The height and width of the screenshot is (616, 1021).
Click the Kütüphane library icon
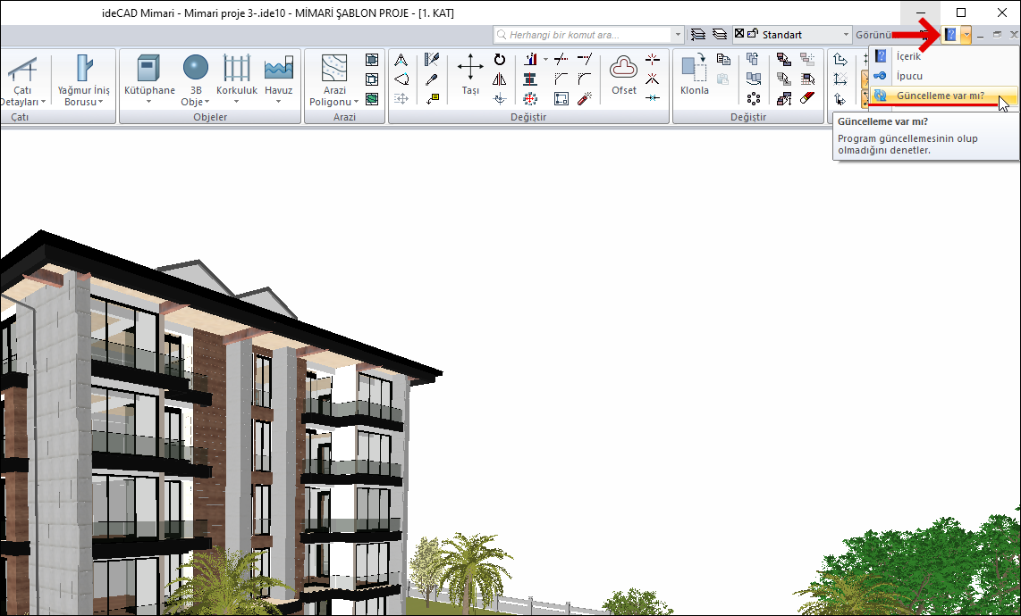[x=149, y=69]
